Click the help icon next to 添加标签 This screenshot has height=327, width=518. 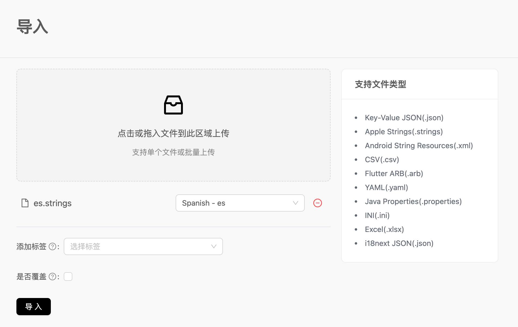(53, 246)
